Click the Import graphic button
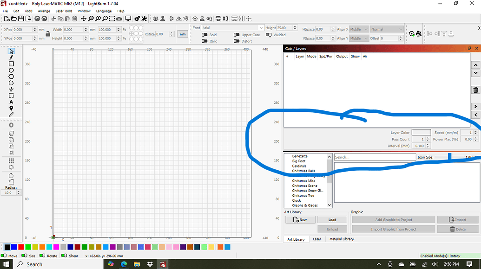Image resolution: width=481 pixels, height=269 pixels. click(458, 220)
